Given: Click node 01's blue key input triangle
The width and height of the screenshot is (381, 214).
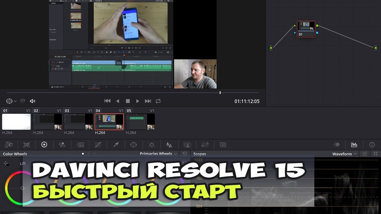Looking at the screenshot, I should coord(295,33).
